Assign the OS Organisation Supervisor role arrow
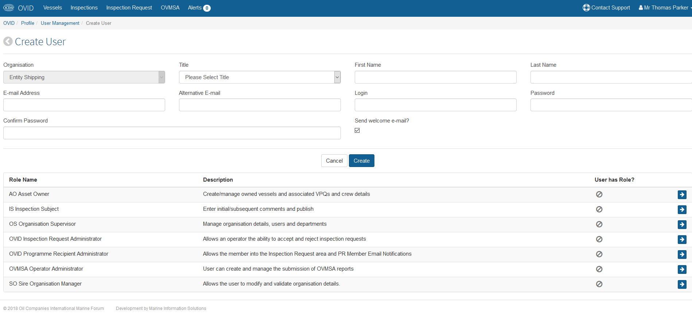The height and width of the screenshot is (318, 692). [682, 225]
